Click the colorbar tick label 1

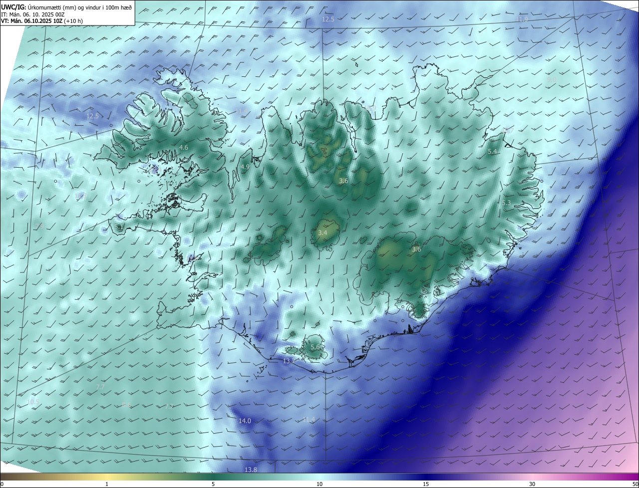coord(107,484)
